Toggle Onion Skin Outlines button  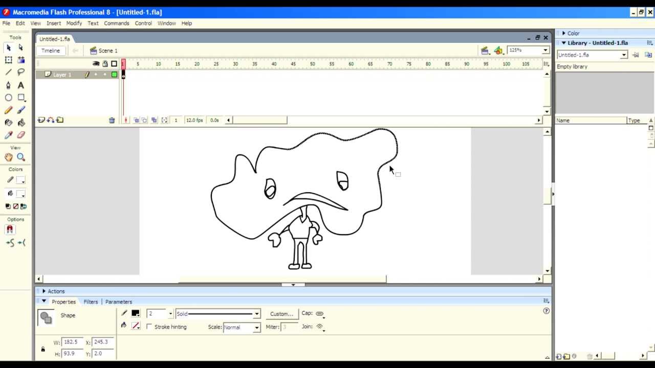coord(144,120)
